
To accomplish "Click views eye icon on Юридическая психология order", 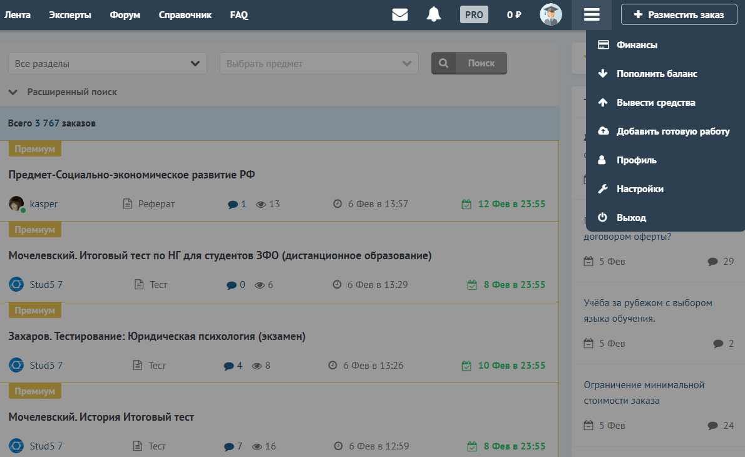I will [257, 366].
